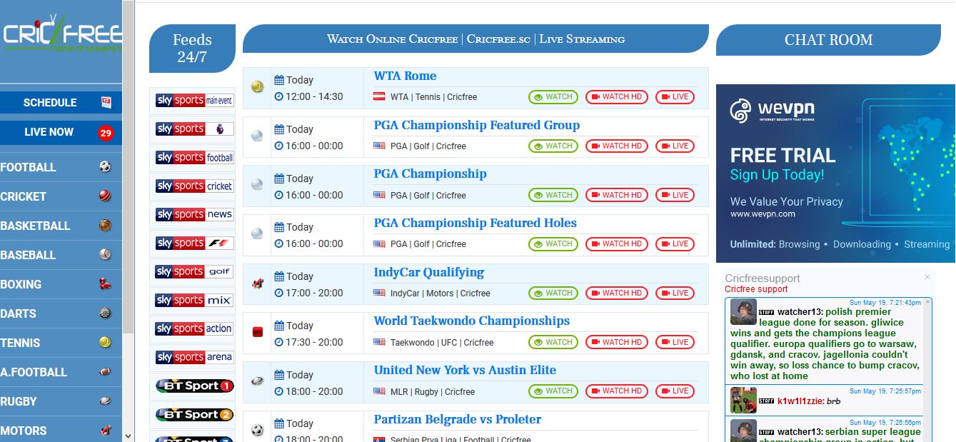Image resolution: width=956 pixels, height=442 pixels.
Task: Open the Sky Sports Premier League feed
Action: click(194, 129)
